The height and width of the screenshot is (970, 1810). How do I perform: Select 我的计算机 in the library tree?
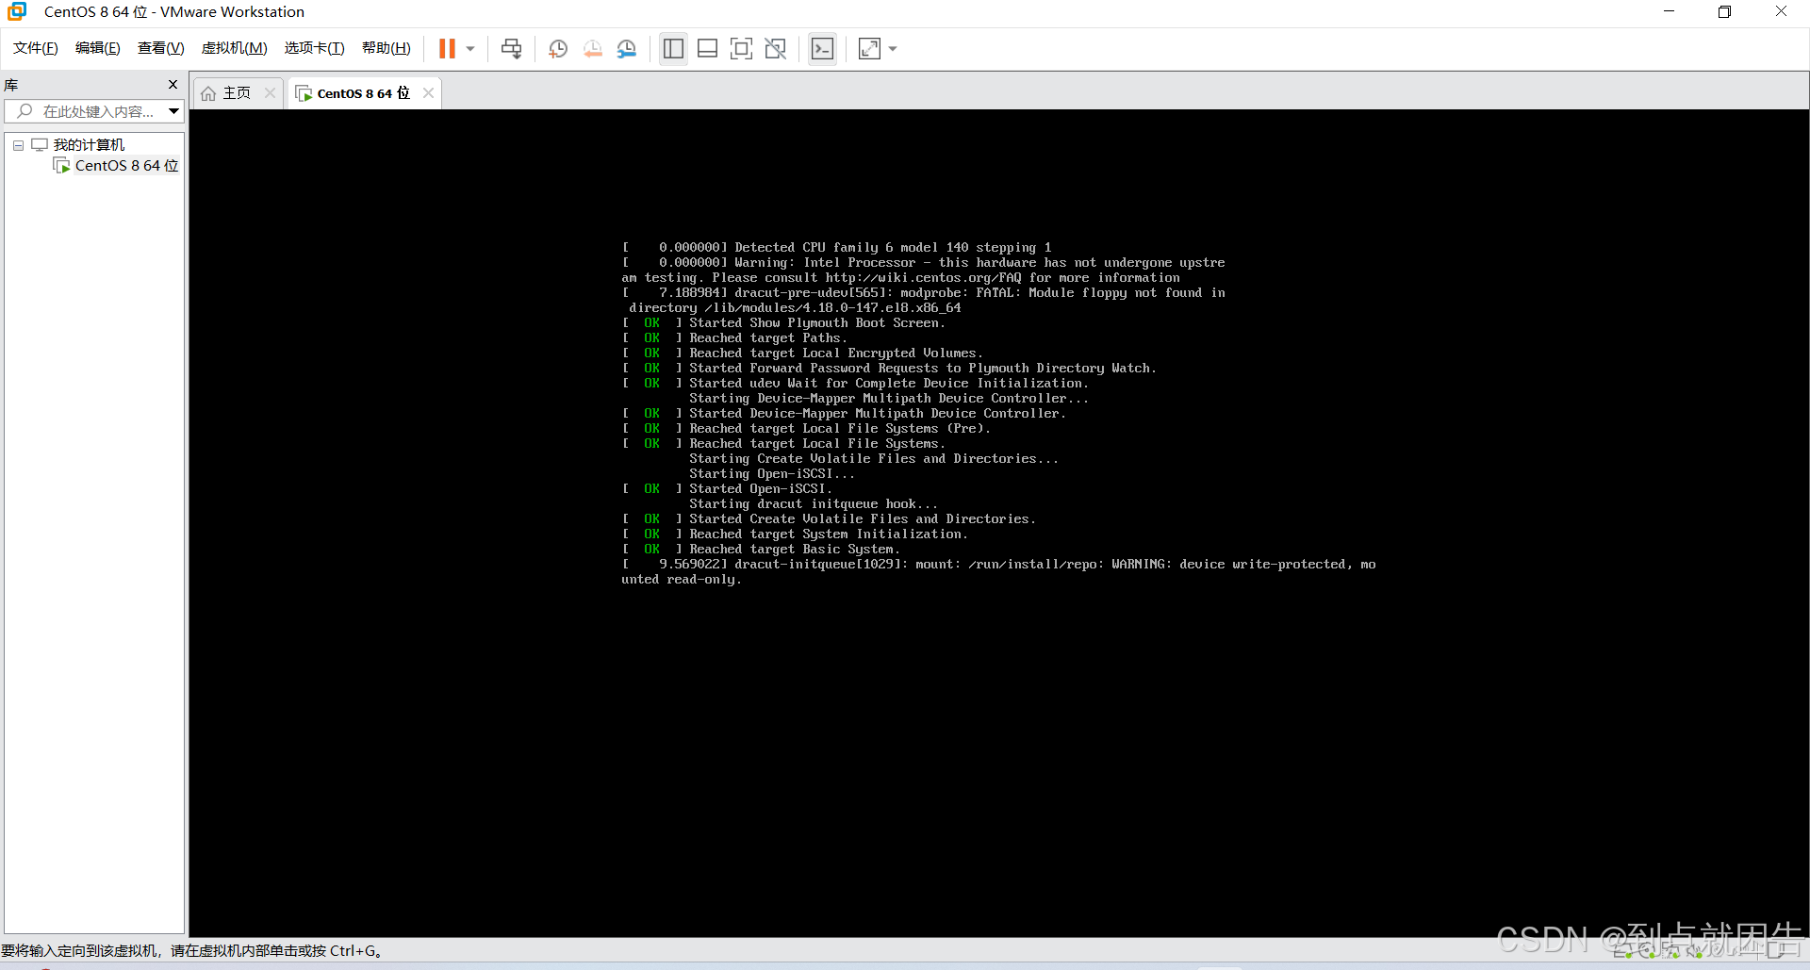coord(89,145)
